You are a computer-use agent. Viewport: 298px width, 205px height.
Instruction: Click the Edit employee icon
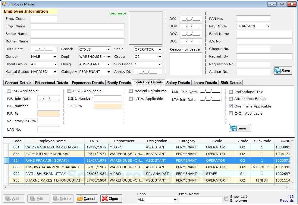[x=33, y=198]
